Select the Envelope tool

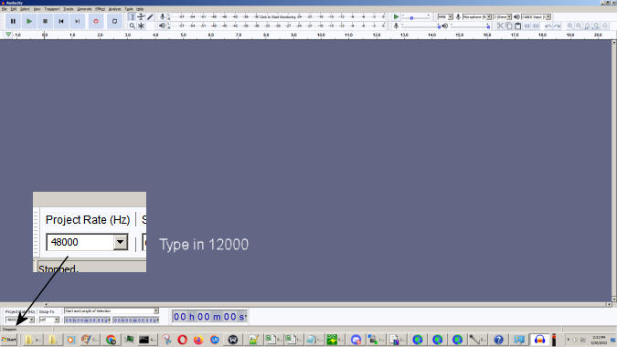[x=141, y=17]
